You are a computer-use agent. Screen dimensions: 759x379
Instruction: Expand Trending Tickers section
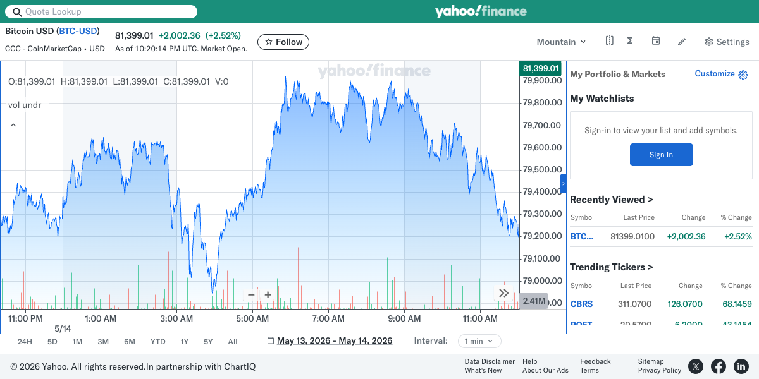612,267
